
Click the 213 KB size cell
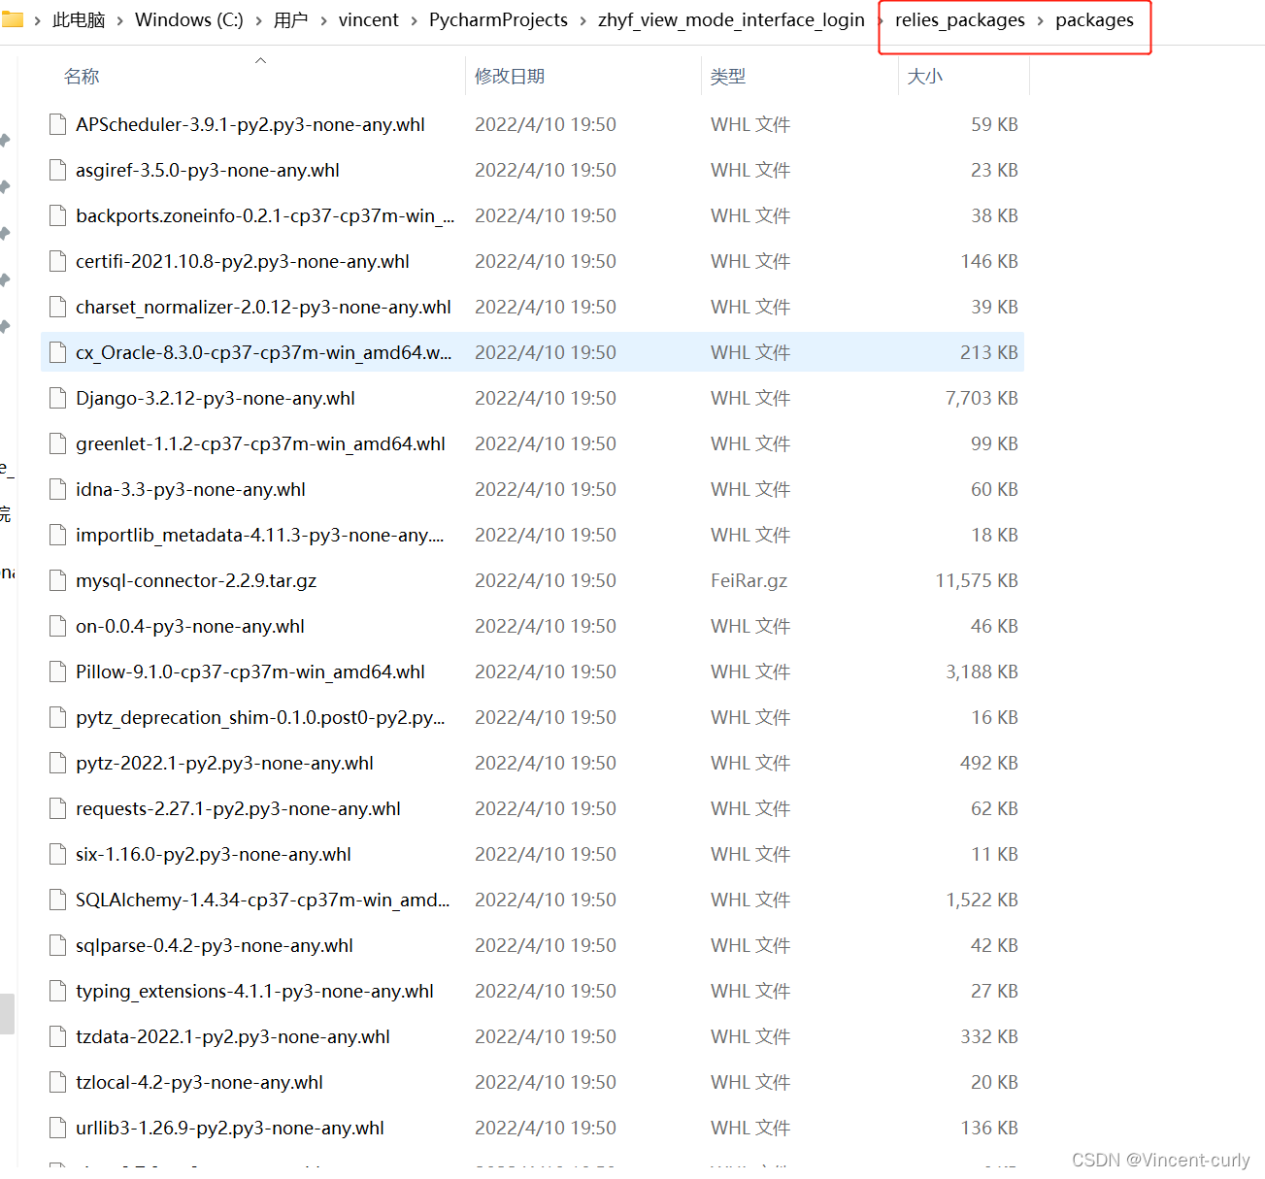[x=988, y=352]
